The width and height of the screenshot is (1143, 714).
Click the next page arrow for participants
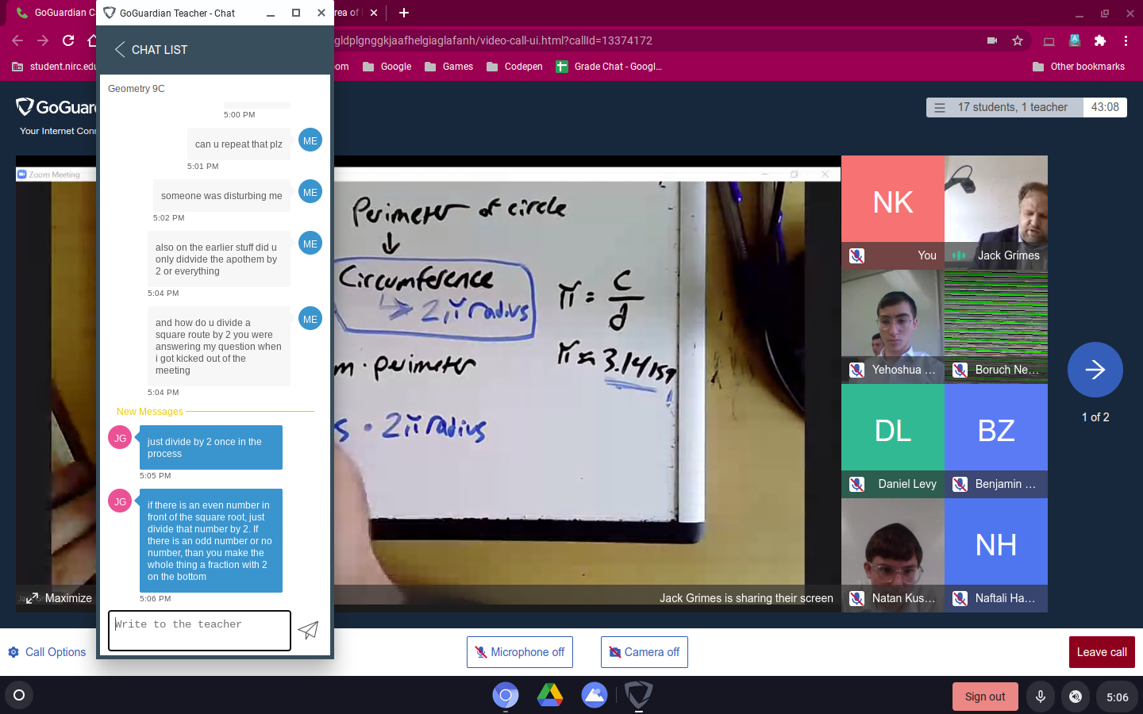(x=1095, y=370)
